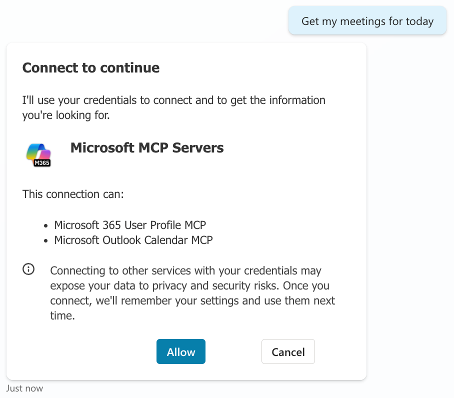454x398 pixels.
Task: Click the 'M365' badge on the logo
Action: (42, 162)
